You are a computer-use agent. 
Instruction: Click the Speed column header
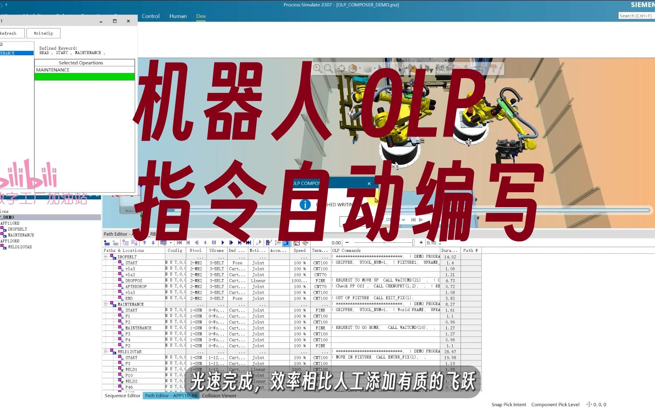[299, 250]
